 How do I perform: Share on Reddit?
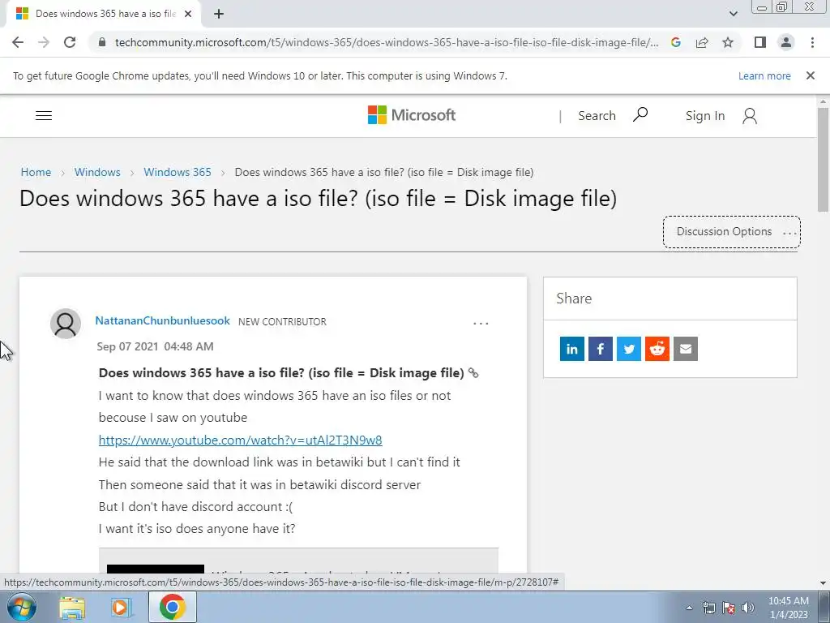tap(657, 349)
